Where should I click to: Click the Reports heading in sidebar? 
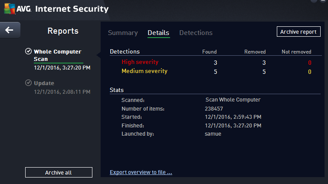(x=63, y=31)
